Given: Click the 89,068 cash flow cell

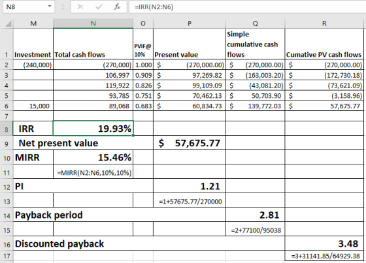Looking at the screenshot, I should [x=93, y=106].
